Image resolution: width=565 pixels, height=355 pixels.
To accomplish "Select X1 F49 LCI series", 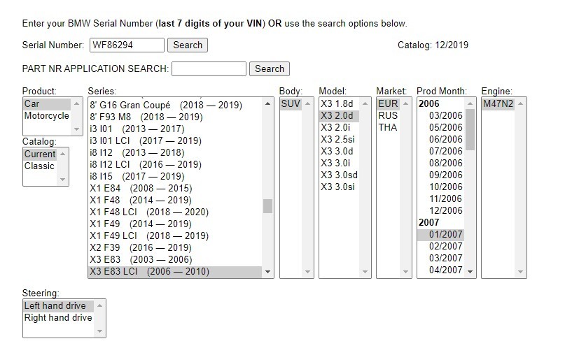I will (176, 236).
